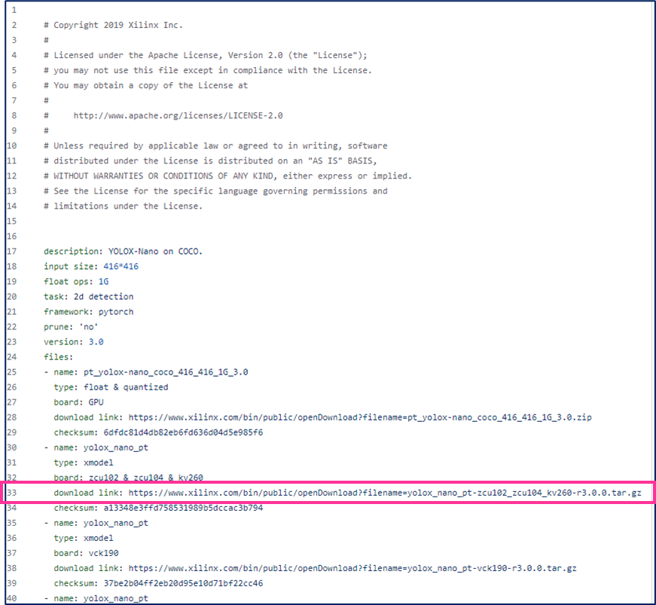Click "type: xmodel" on line 31
This screenshot has height=605, width=656.
coord(84,463)
